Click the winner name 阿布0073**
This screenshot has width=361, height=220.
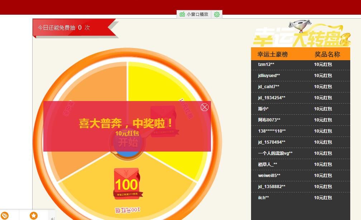[x=269, y=120]
